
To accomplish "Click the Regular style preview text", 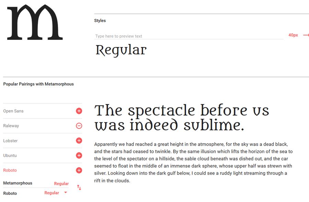I will [121, 50].
